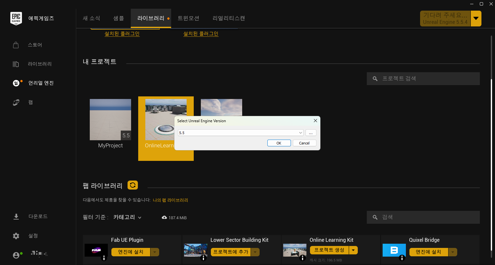Click the 187.4 MiB cache size text
The height and width of the screenshot is (265, 495).
(178, 218)
